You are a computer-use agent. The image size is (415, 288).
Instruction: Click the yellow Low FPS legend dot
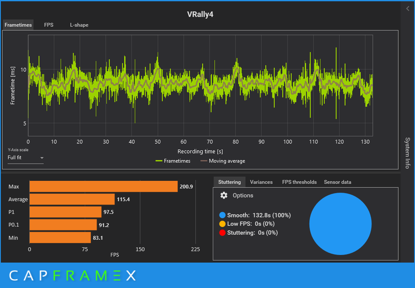coord(222,224)
